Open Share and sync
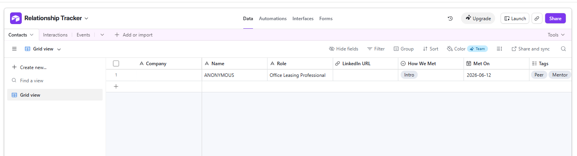Screen dimensions: 577x156 (530, 49)
